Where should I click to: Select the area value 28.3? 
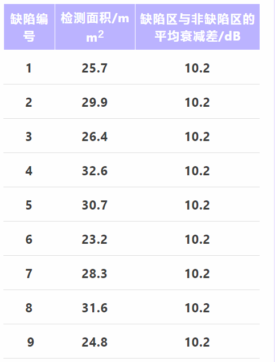[x=95, y=274]
